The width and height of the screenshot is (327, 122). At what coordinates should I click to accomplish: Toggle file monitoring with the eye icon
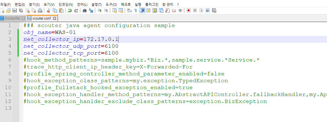(180, 10)
